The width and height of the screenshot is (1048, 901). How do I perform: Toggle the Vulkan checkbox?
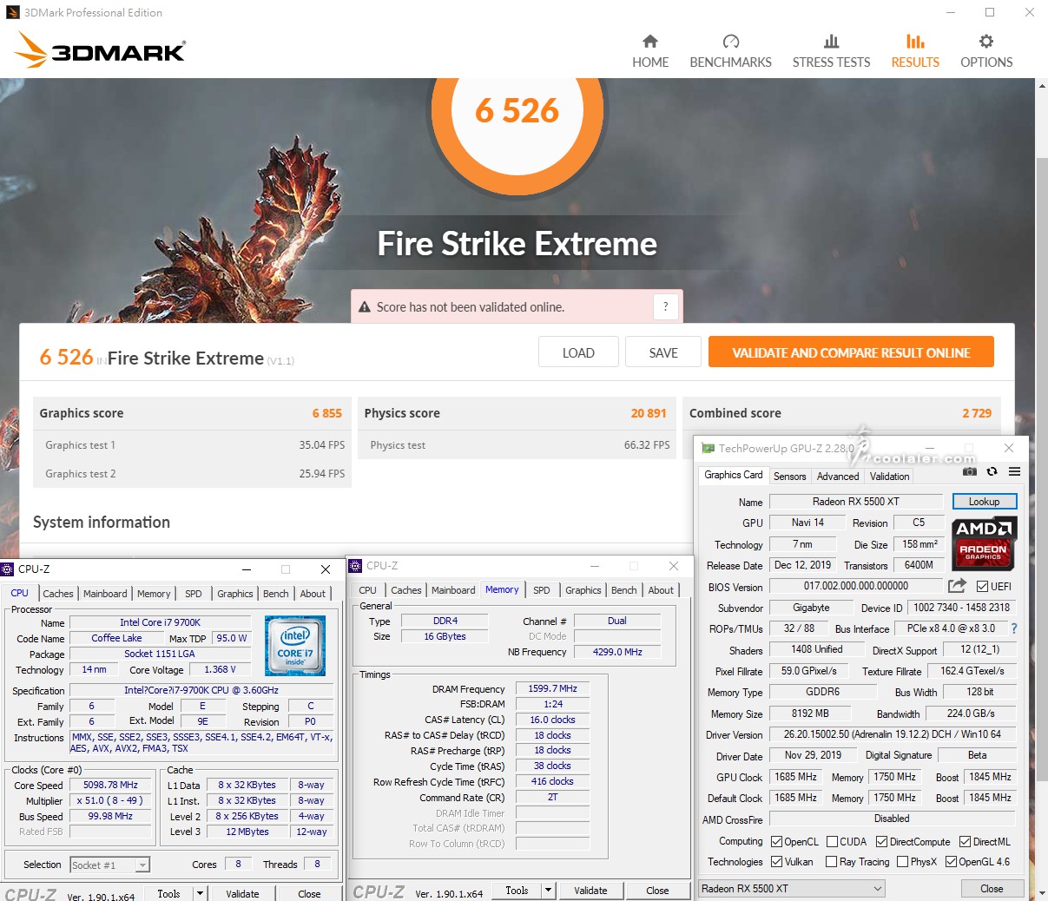pos(777,862)
